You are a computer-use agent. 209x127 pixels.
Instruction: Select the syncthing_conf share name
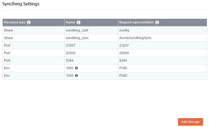pos(77,30)
